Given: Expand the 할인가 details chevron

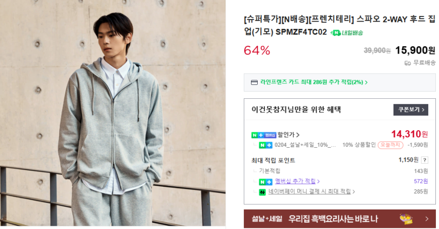Looking at the screenshot, I should [x=298, y=135].
